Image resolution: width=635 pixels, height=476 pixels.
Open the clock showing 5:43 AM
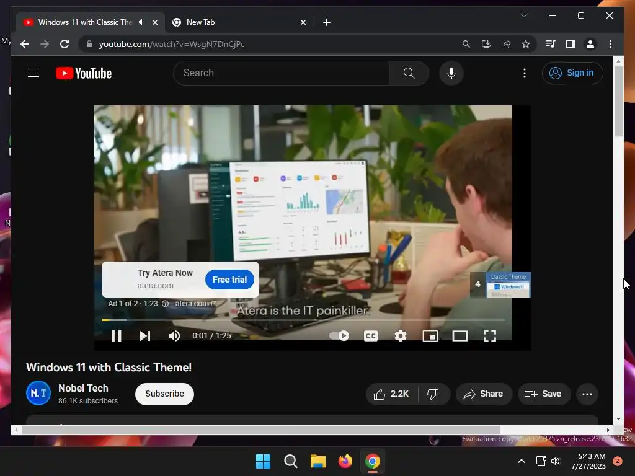588,461
